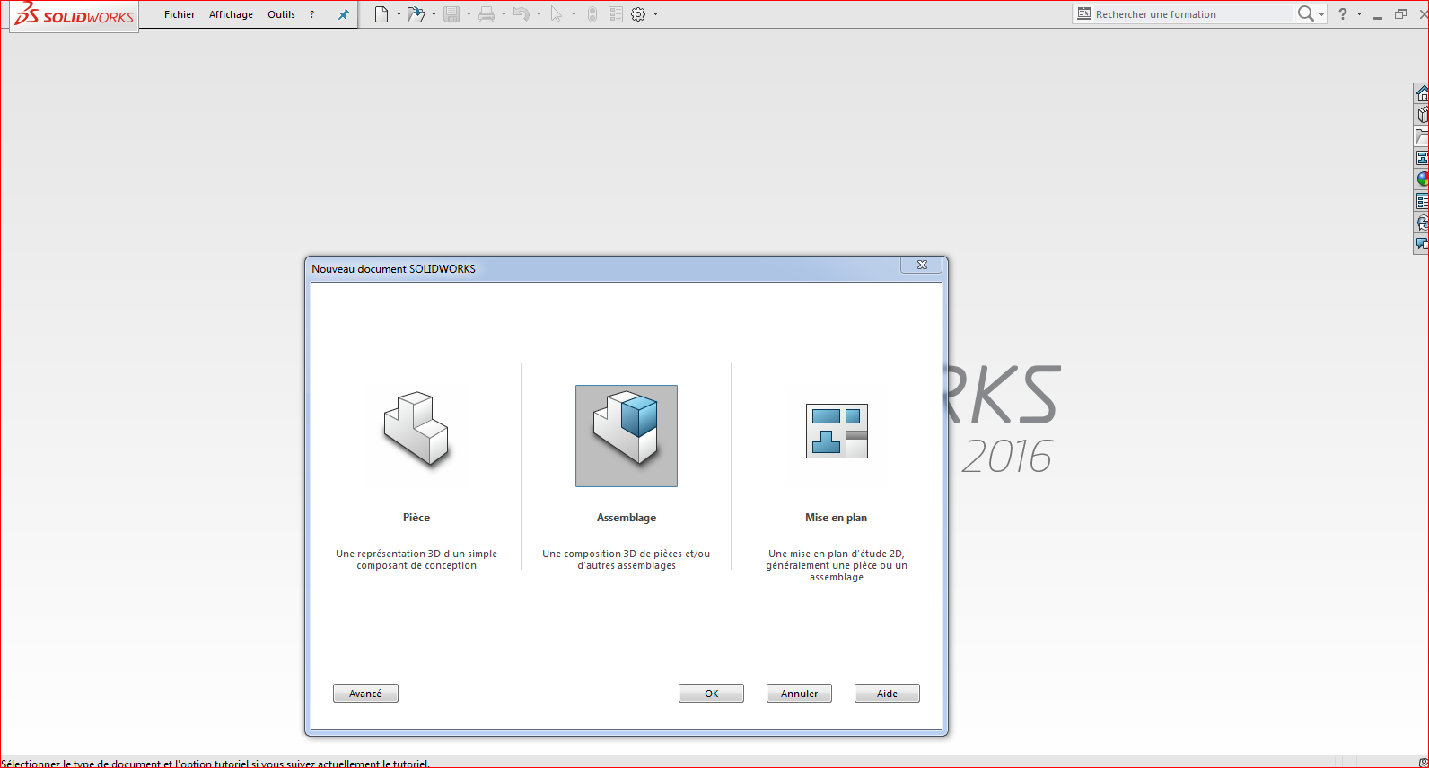Open the Fichier menu
This screenshot has height=768, width=1429.
click(x=180, y=14)
